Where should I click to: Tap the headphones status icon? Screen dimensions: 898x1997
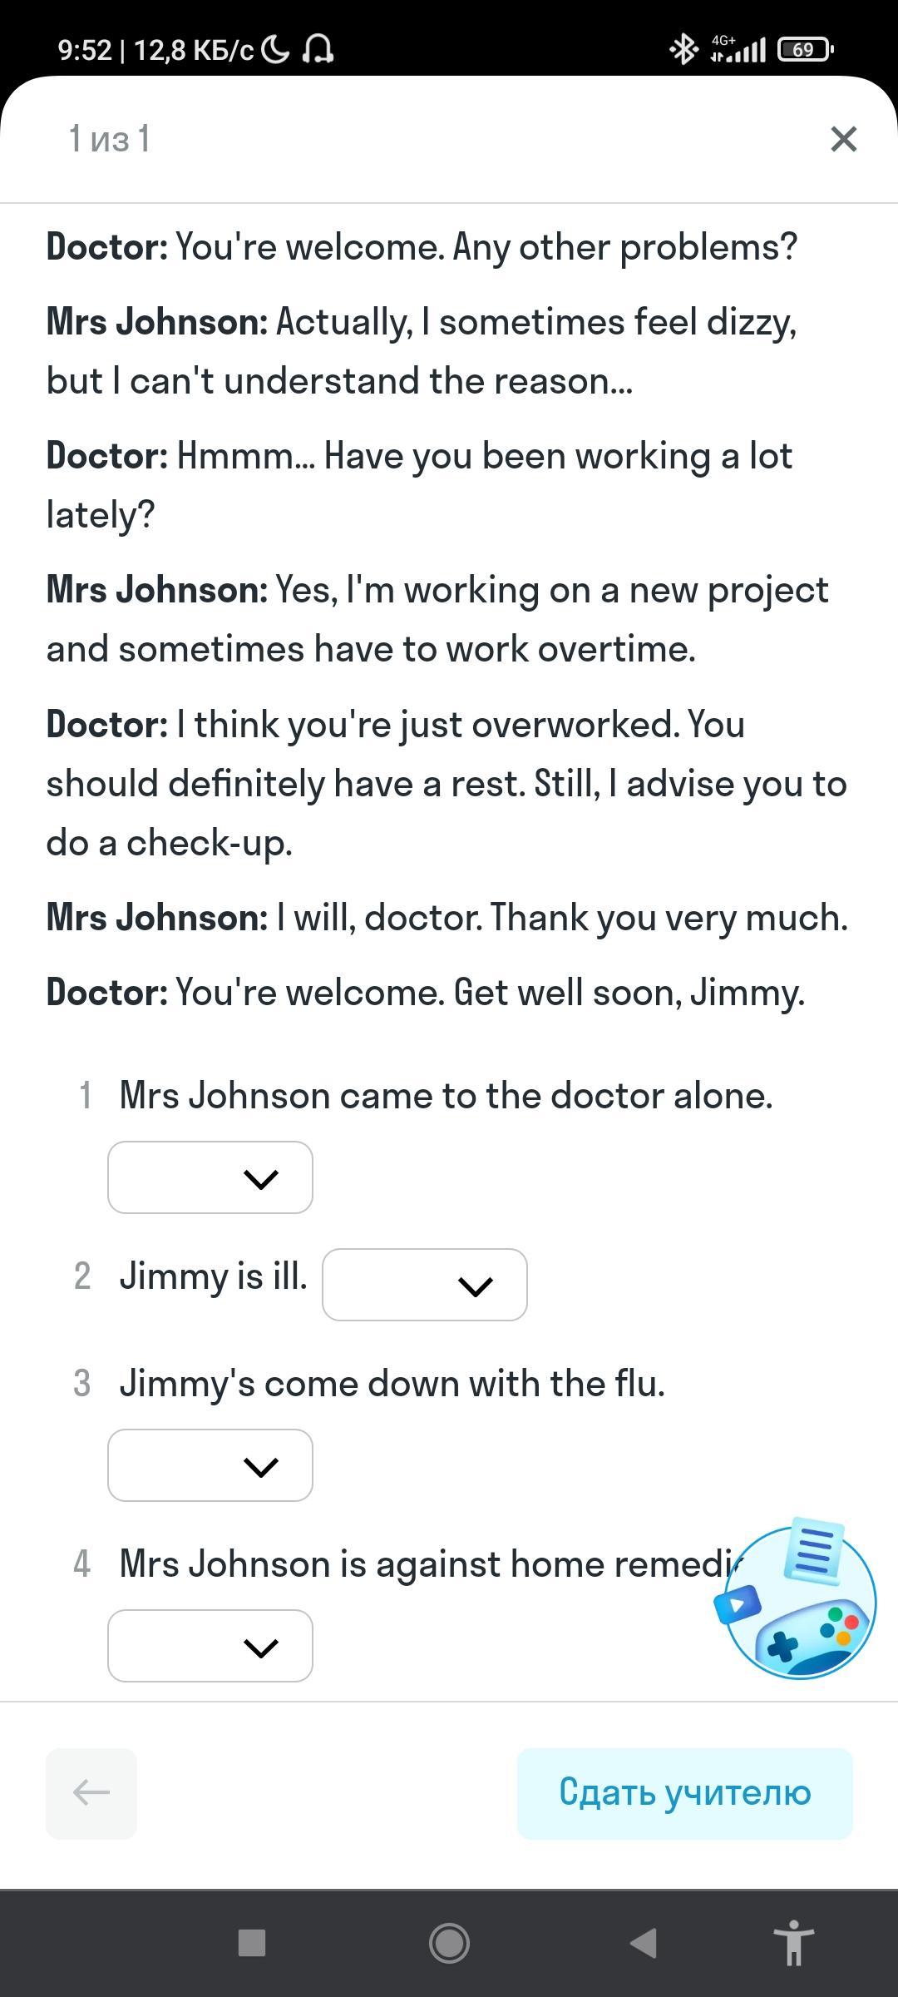click(318, 50)
